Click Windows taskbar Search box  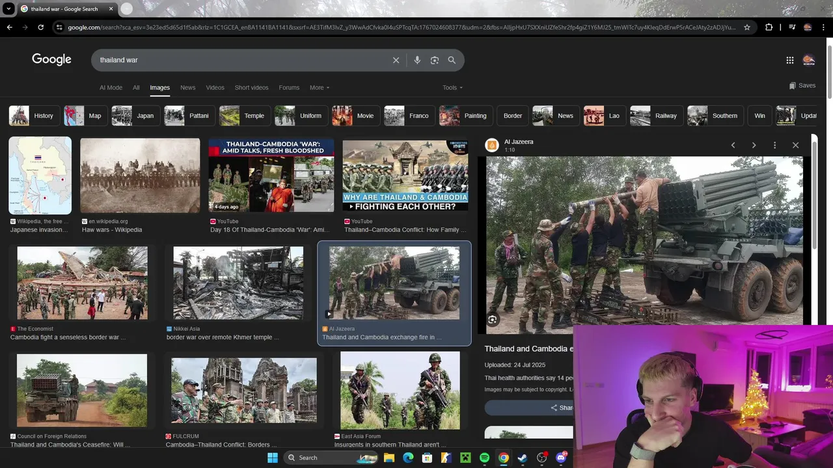click(332, 458)
